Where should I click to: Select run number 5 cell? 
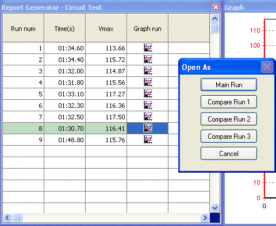pyautogui.click(x=23, y=94)
